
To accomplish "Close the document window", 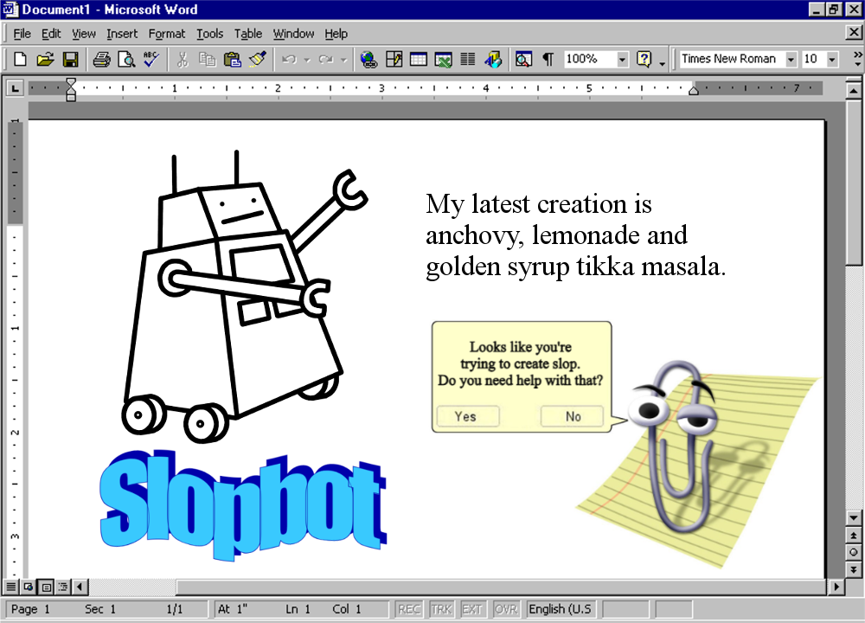I will [853, 33].
